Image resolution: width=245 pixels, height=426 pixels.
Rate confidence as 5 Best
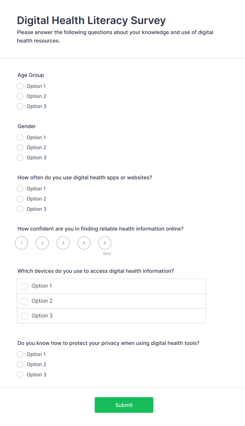click(105, 243)
